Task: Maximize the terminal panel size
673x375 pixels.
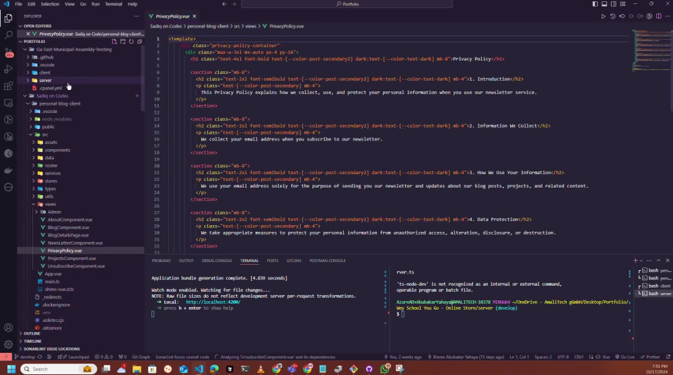Action: pos(658,261)
